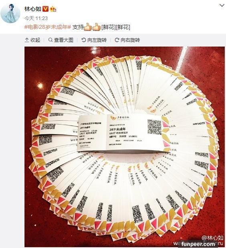The height and width of the screenshot is (248, 226).
Task: Click the membership crown badge icon
Action: 53,9
